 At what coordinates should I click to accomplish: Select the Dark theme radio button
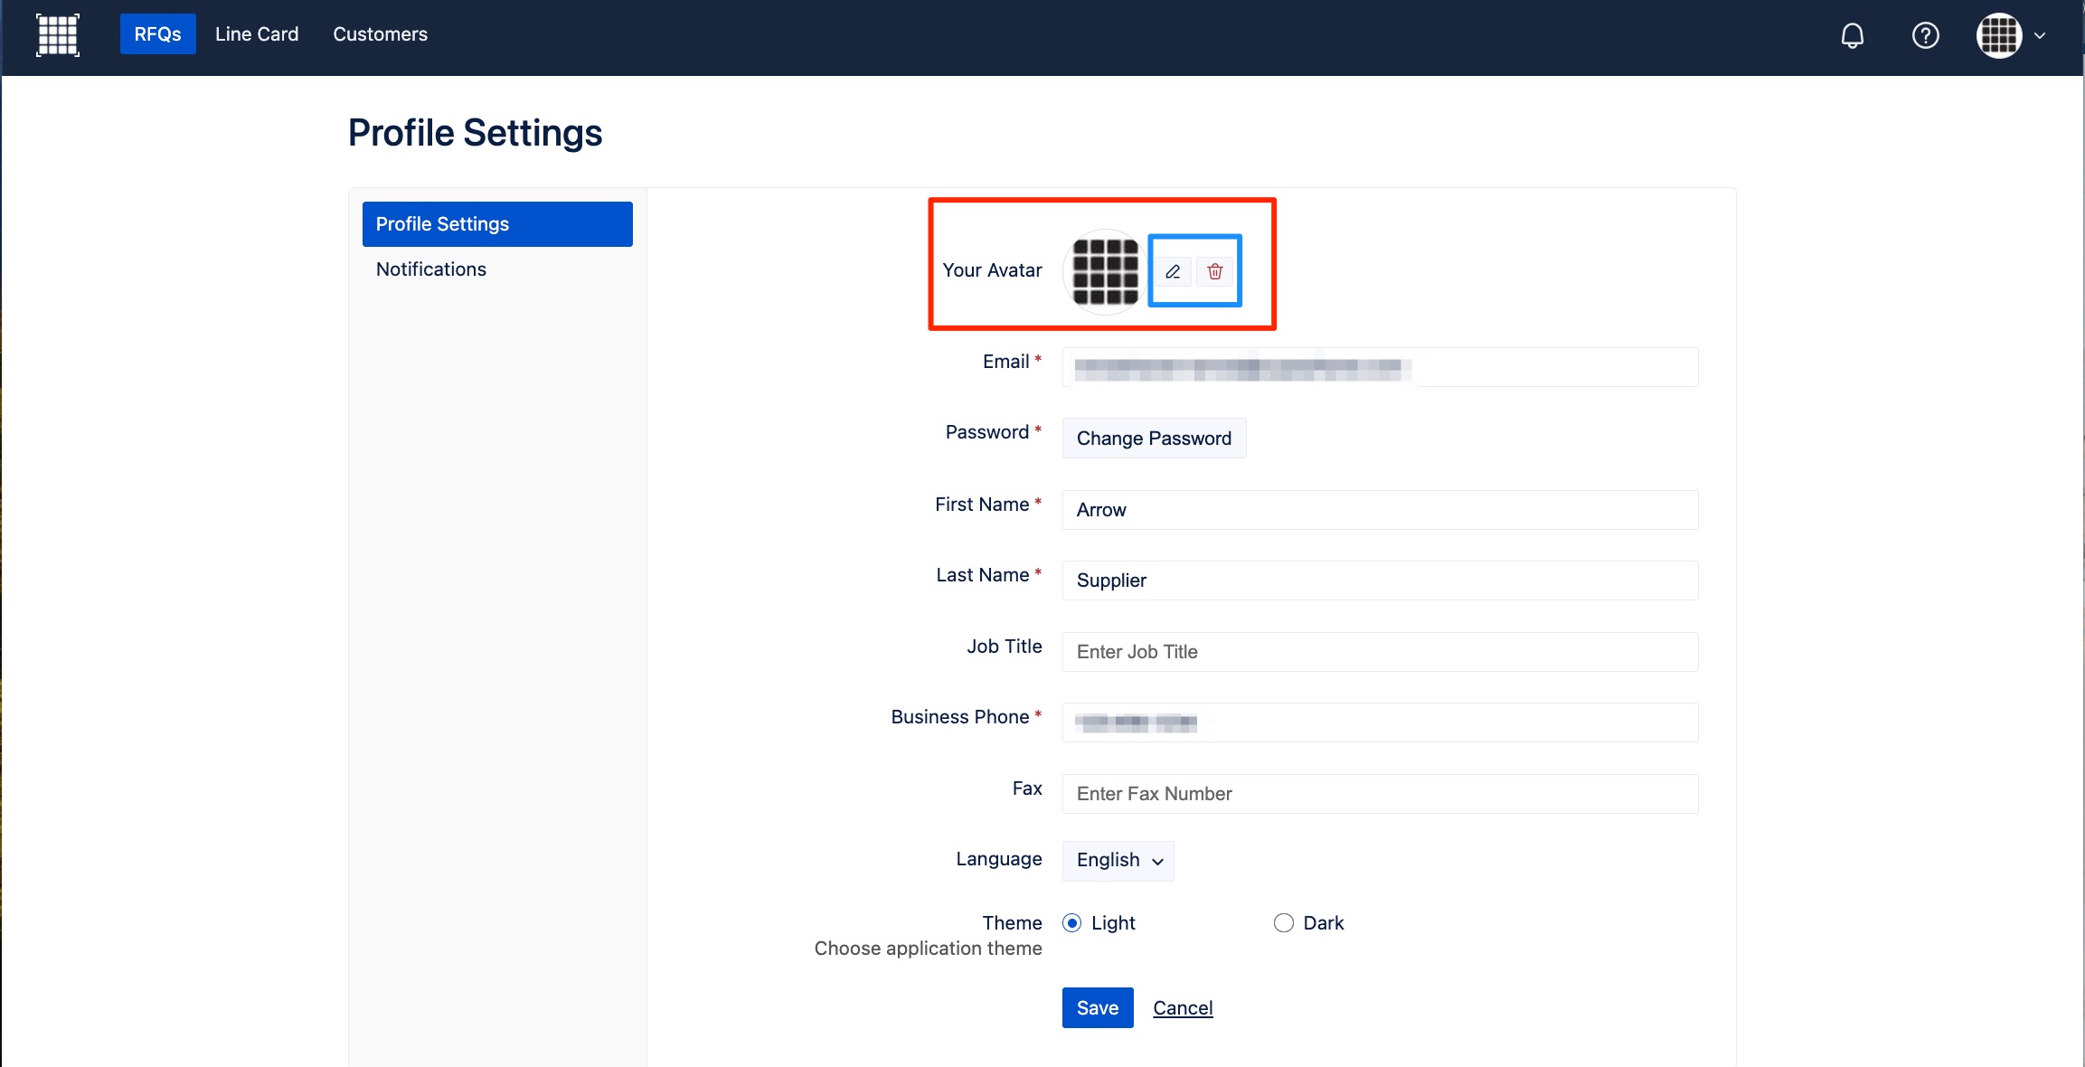click(x=1284, y=923)
